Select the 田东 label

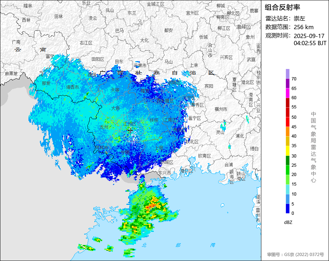(119, 62)
